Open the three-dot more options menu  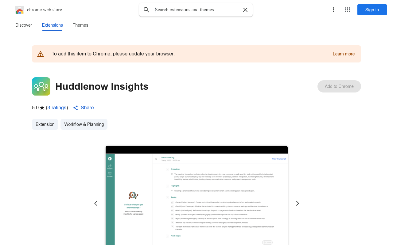pos(333,10)
